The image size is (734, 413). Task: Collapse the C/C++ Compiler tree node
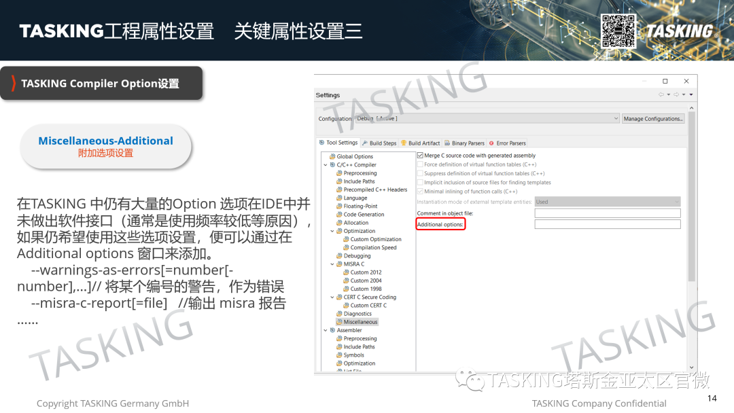point(326,165)
